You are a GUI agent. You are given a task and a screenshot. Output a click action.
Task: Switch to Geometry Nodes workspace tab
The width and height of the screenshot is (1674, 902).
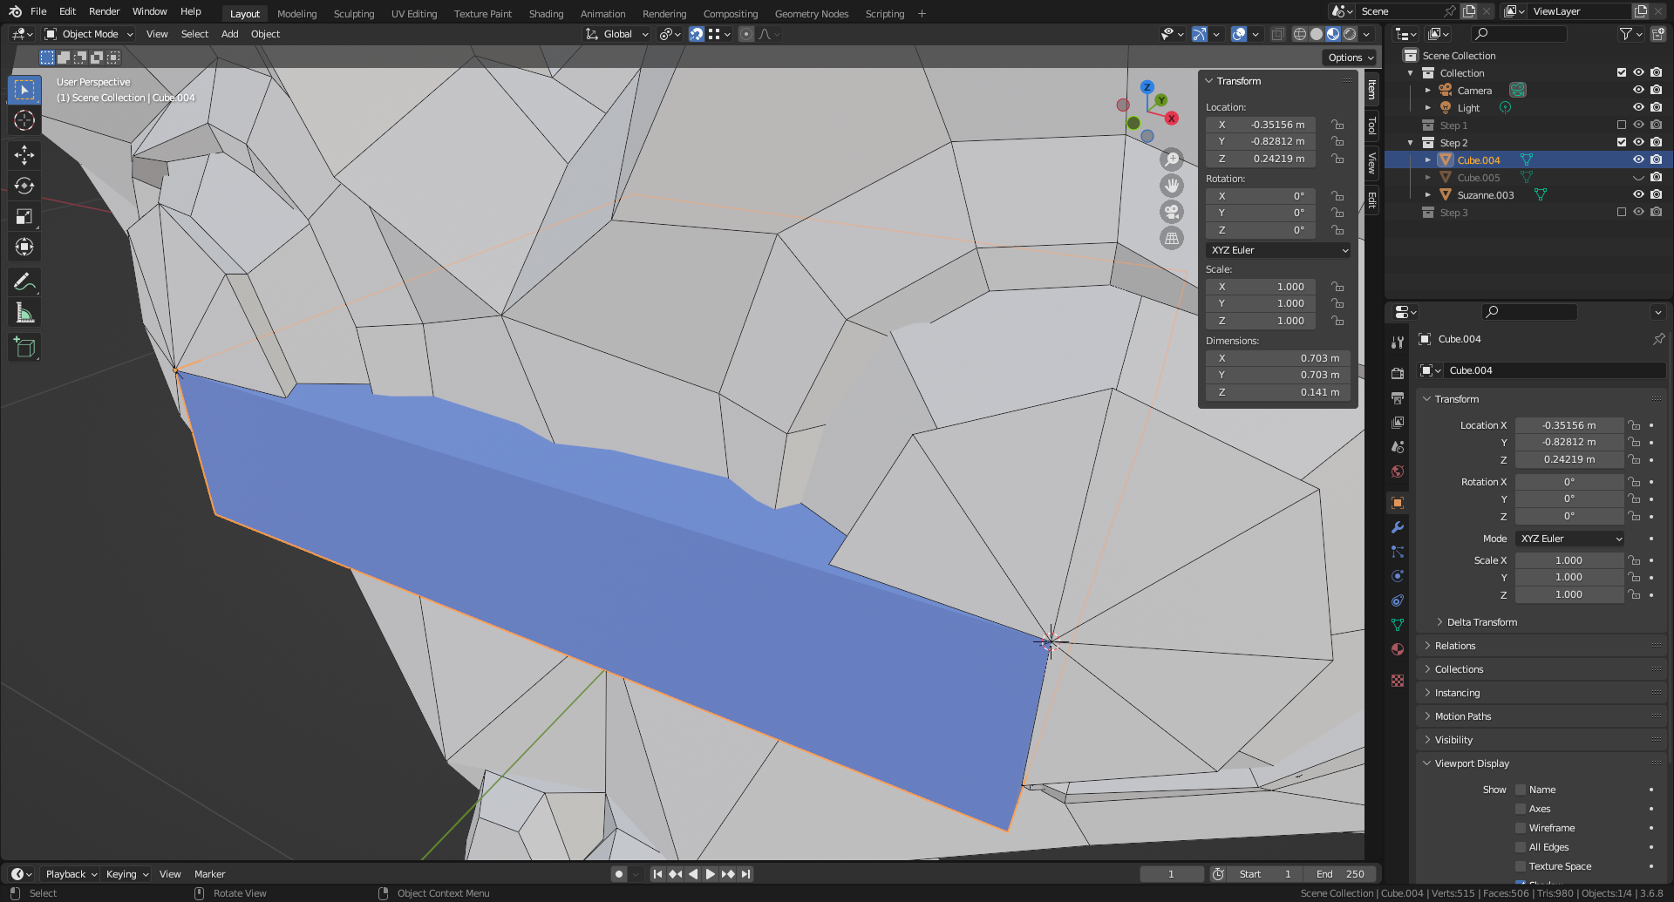(x=811, y=14)
